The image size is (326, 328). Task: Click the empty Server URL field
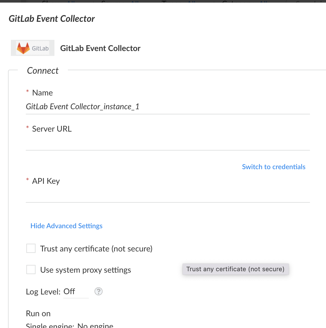(x=168, y=143)
